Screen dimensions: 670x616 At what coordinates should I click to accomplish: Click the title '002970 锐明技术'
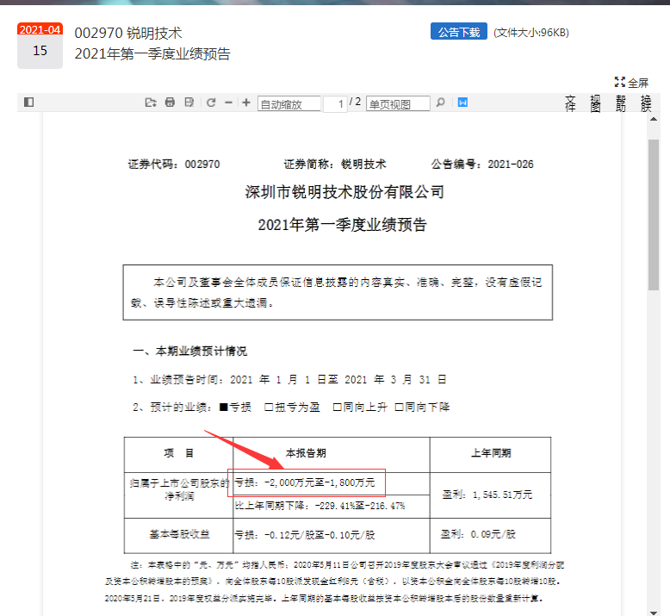(x=128, y=33)
